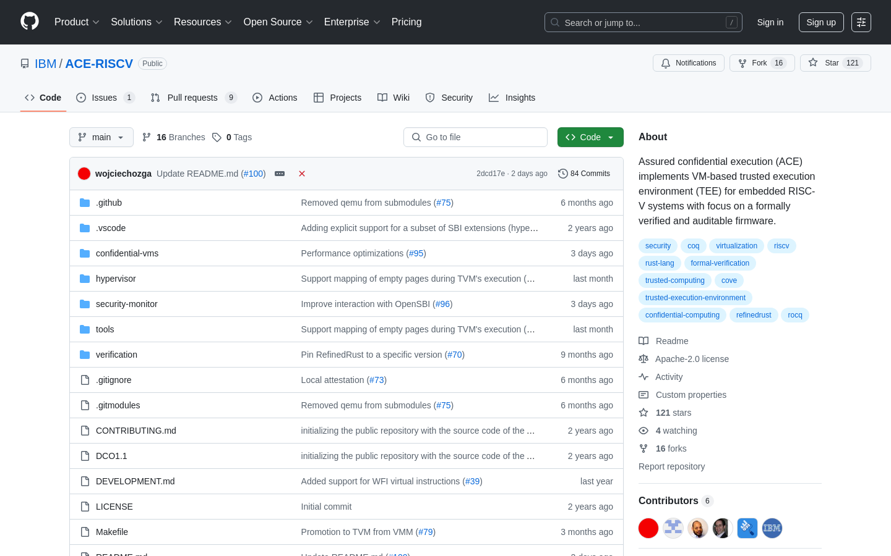Expand the Product menu
Viewport: 891px width, 556px height.
77,22
